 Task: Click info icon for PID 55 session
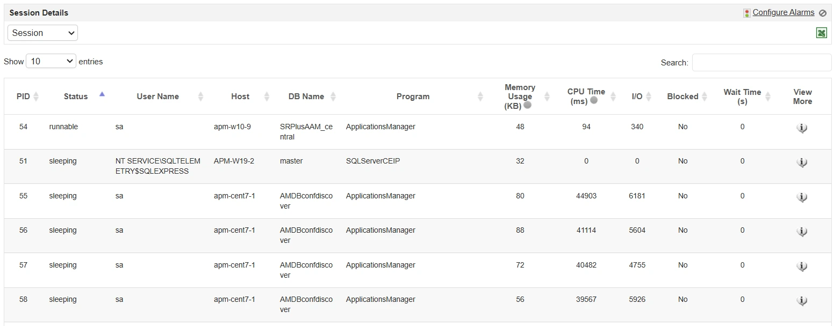click(x=802, y=197)
